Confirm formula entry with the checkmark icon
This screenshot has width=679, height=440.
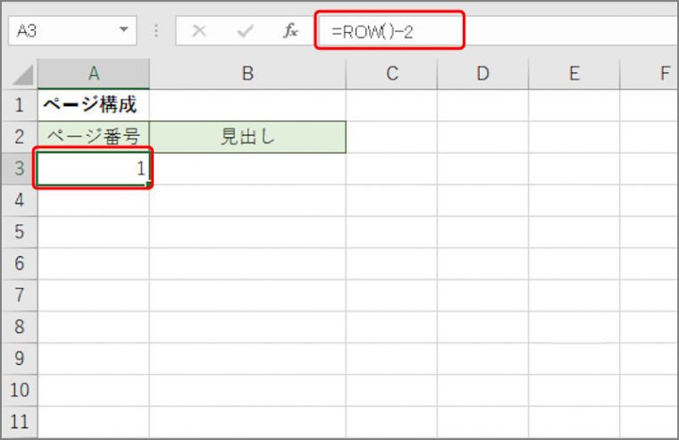point(245,30)
